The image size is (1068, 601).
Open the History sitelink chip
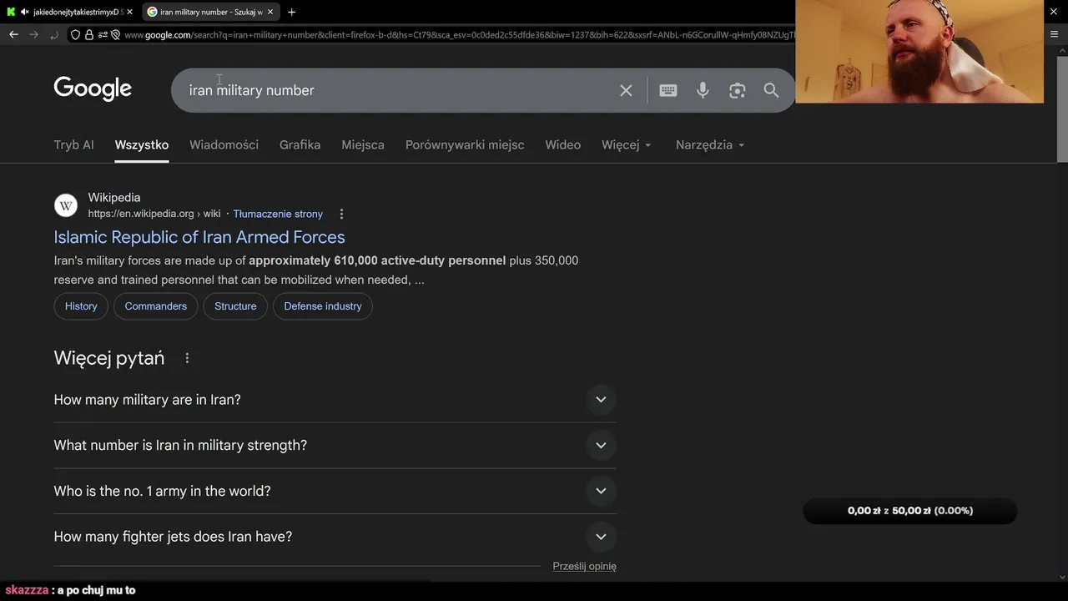coord(81,306)
